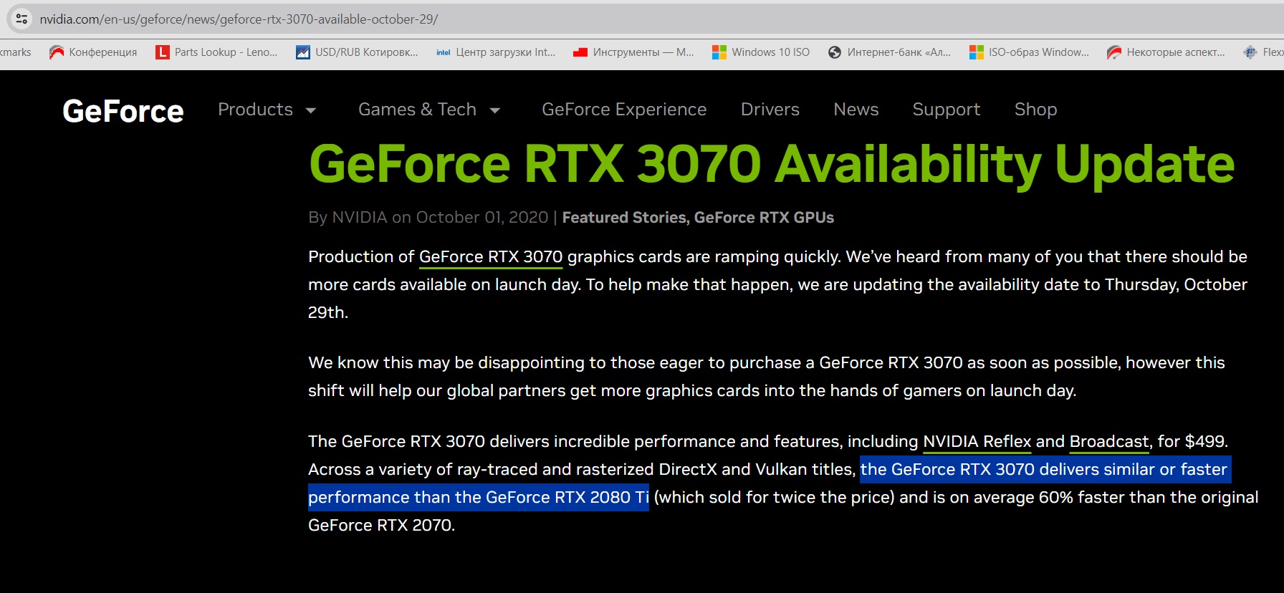Open the Games & Tech menu
Viewport: 1284px width, 593px height.
417,110
